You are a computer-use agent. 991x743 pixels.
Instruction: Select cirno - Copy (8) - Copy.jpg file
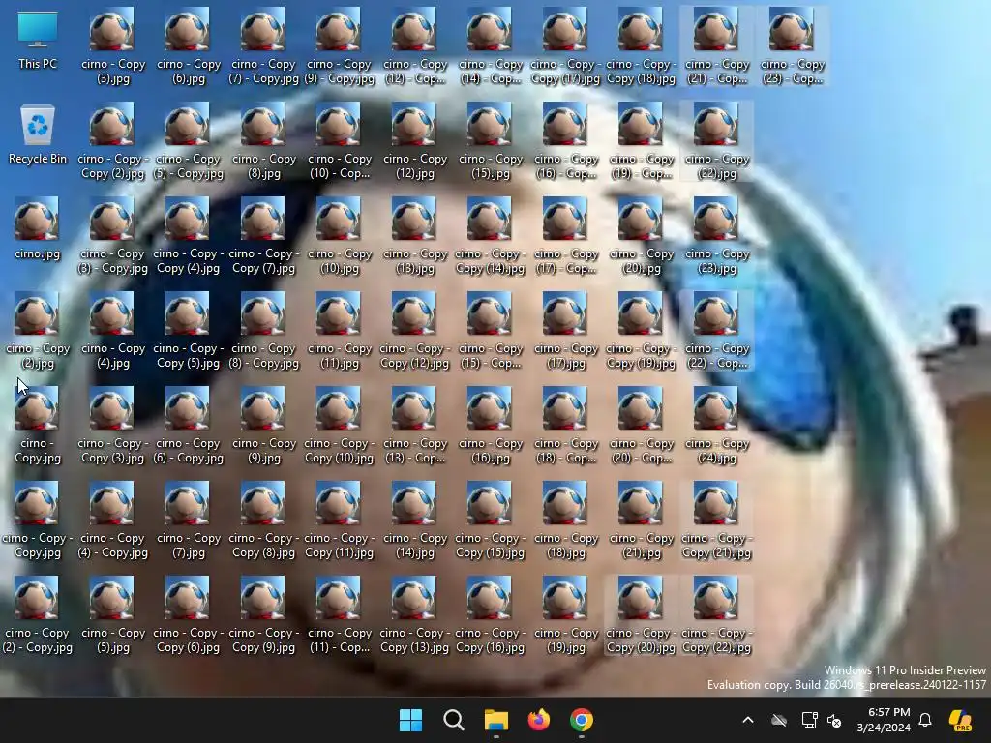(x=263, y=330)
